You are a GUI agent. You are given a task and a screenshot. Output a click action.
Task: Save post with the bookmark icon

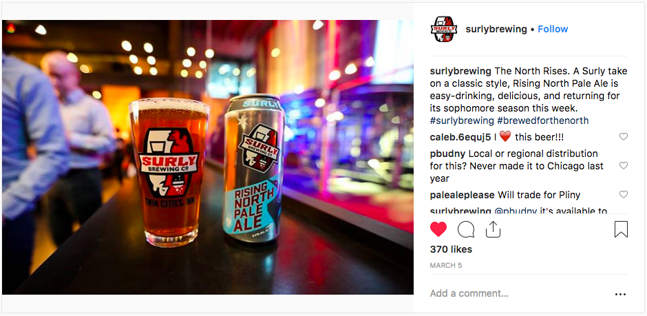[621, 229]
